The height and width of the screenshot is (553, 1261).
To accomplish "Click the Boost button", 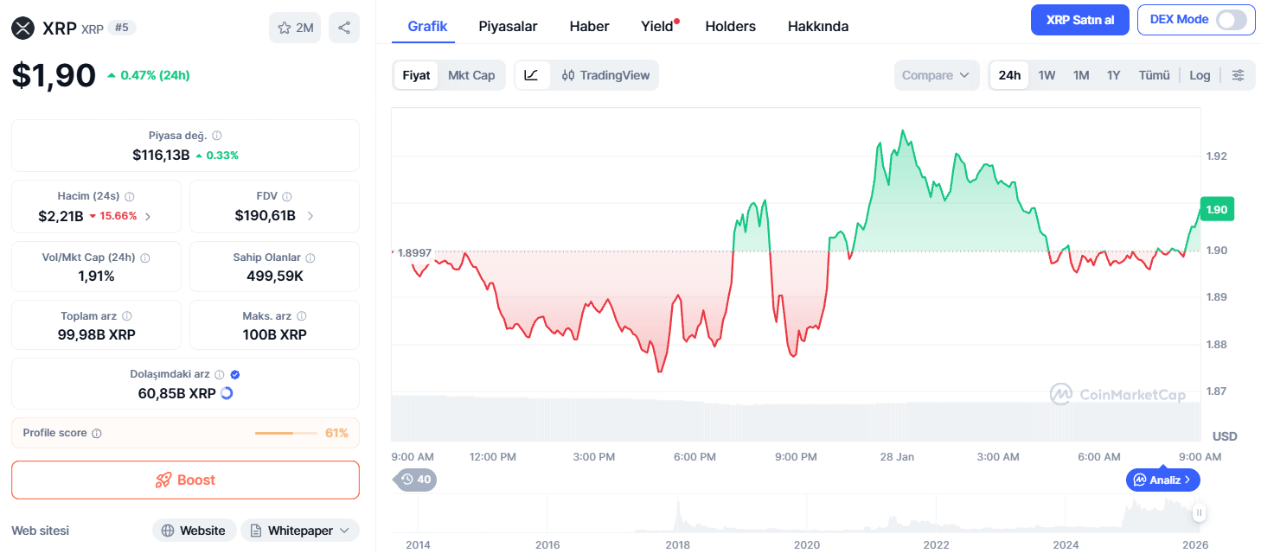I will [x=185, y=480].
